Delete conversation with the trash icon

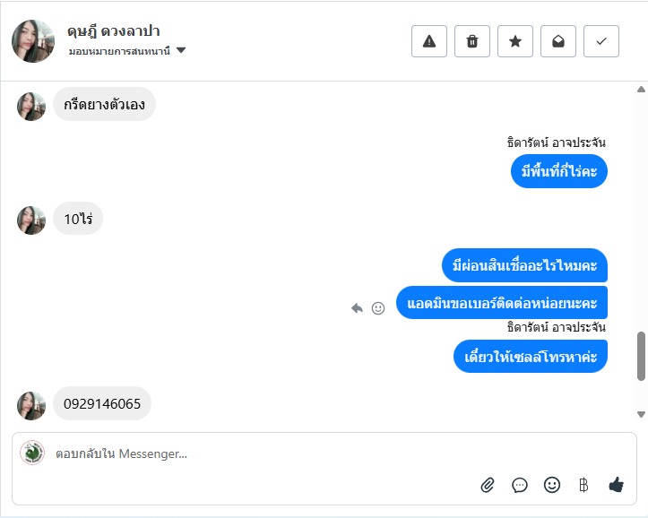(x=472, y=41)
